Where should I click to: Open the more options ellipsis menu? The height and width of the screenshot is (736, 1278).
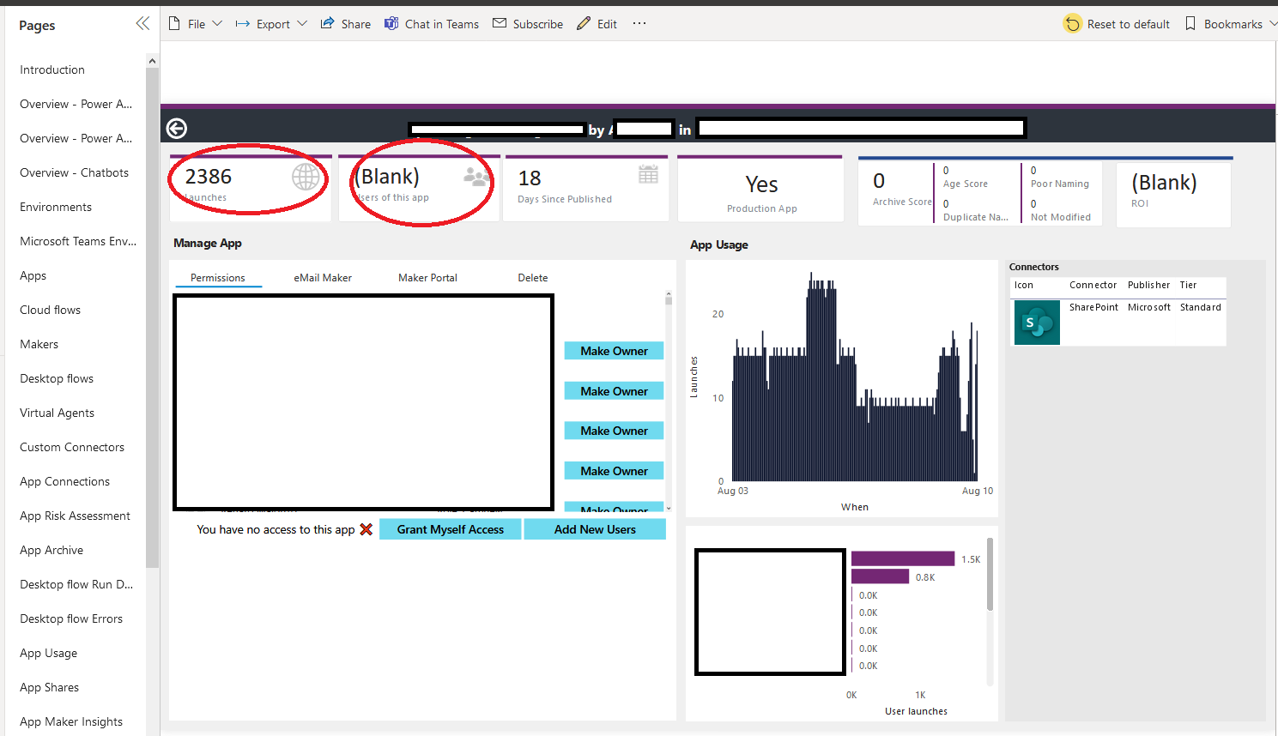[639, 23]
